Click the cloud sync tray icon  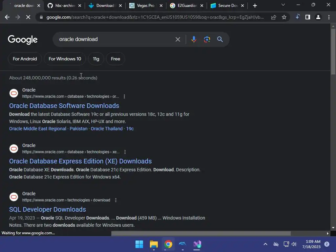pos(276,244)
